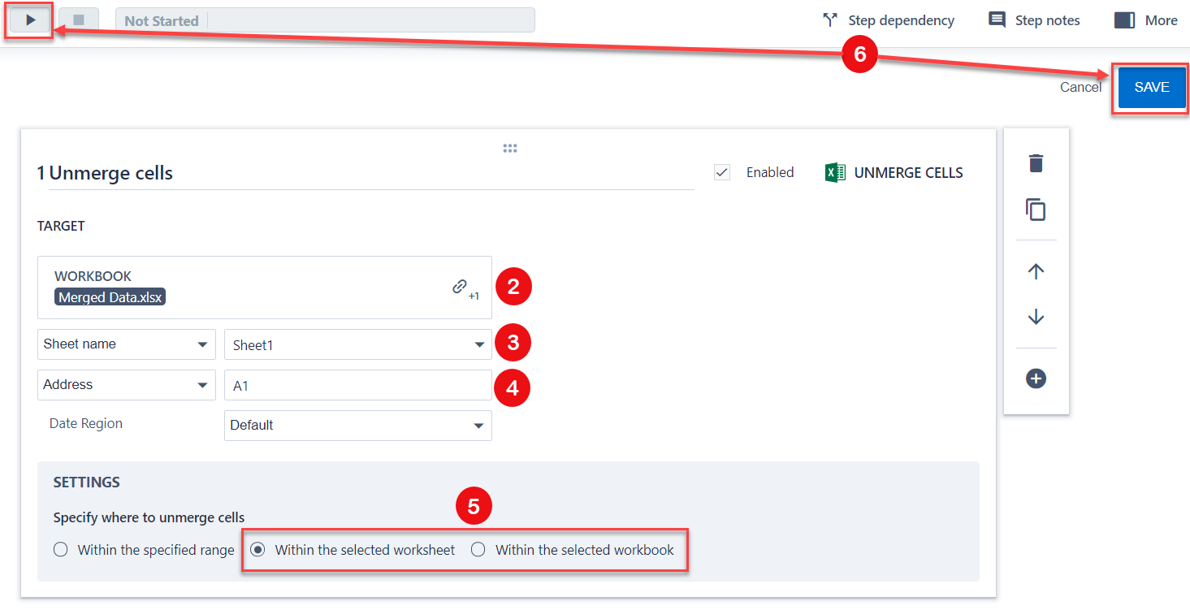Viewport: 1190px width, 610px height.
Task: Expand the Sheet1 dropdown
Action: click(x=357, y=344)
